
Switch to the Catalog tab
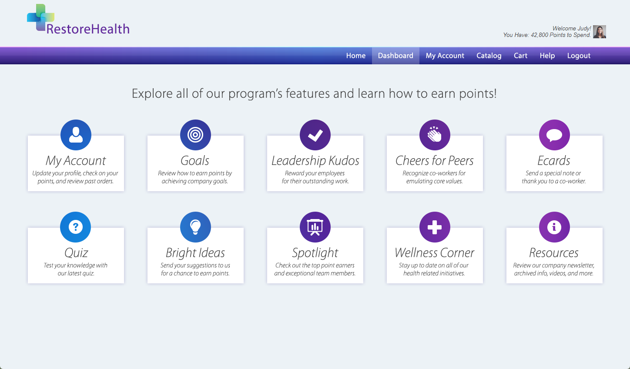tap(489, 55)
